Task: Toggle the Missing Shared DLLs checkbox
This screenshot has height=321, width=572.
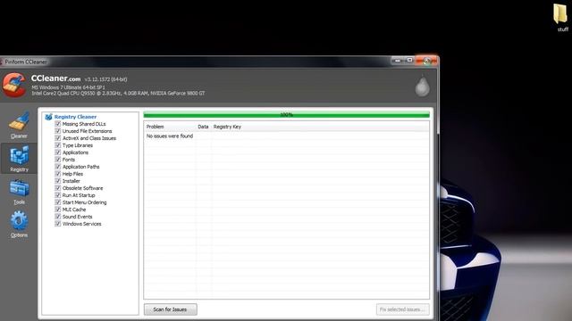Action: [57, 124]
